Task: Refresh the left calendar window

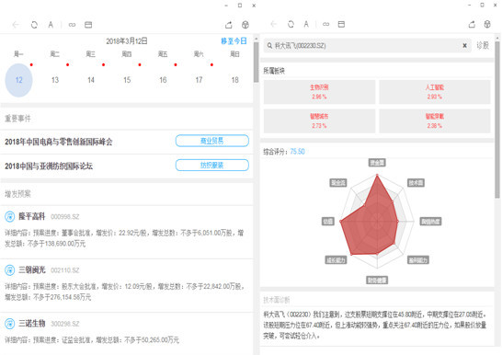Action: click(34, 25)
